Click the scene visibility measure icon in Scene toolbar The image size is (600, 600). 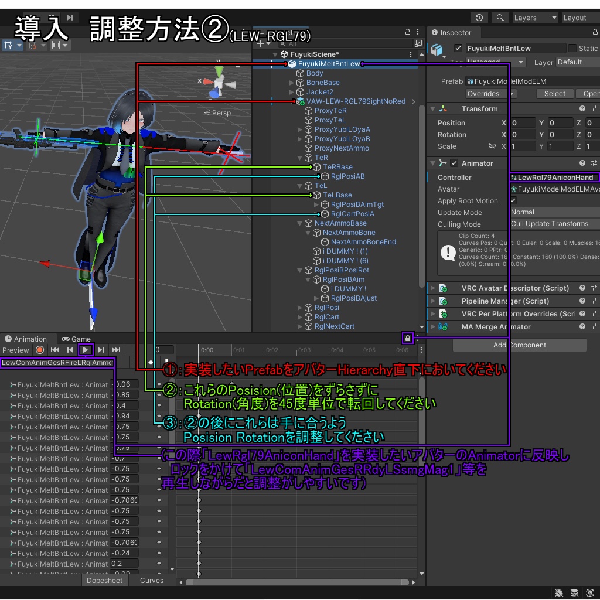click(57, 45)
